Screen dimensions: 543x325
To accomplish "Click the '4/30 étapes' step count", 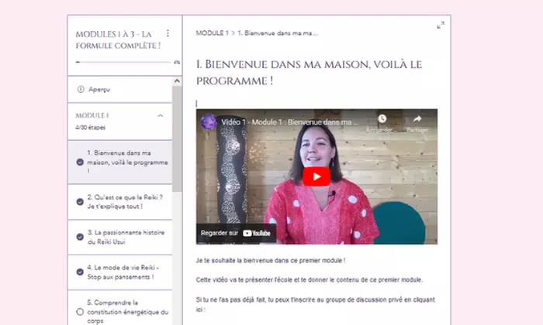I will tap(91, 128).
